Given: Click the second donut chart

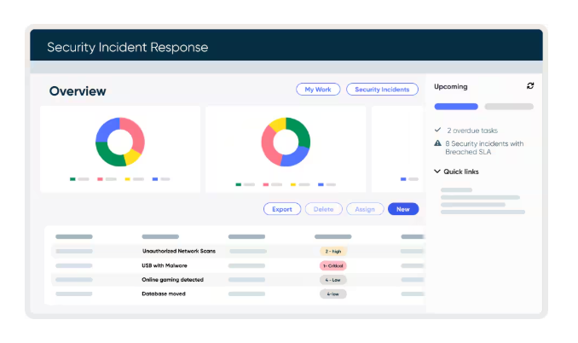Looking at the screenshot, I should click(285, 142).
